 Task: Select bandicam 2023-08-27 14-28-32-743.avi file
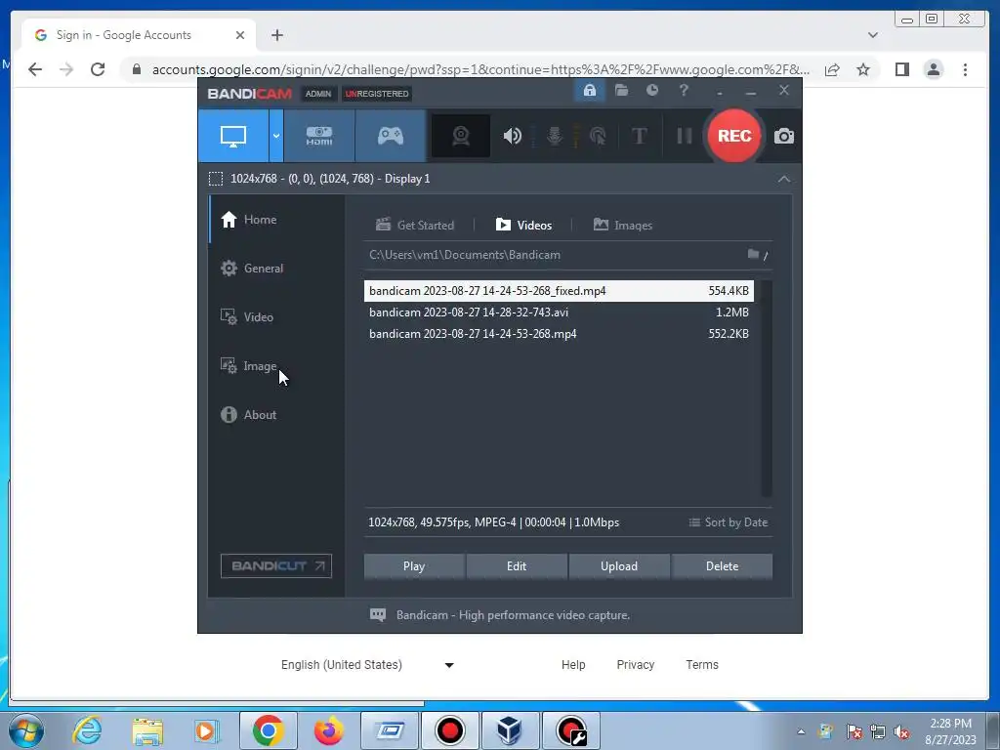[559, 312]
